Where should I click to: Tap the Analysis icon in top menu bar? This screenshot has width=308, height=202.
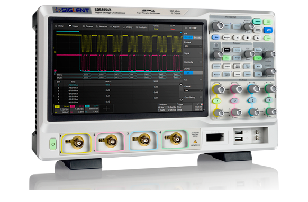(141, 27)
